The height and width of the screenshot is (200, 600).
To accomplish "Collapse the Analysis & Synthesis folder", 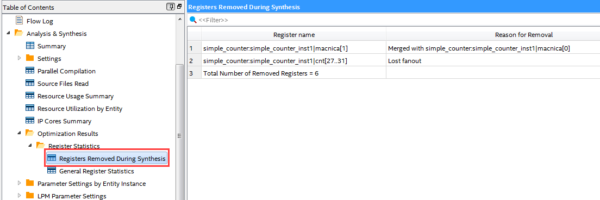I will pos(8,33).
